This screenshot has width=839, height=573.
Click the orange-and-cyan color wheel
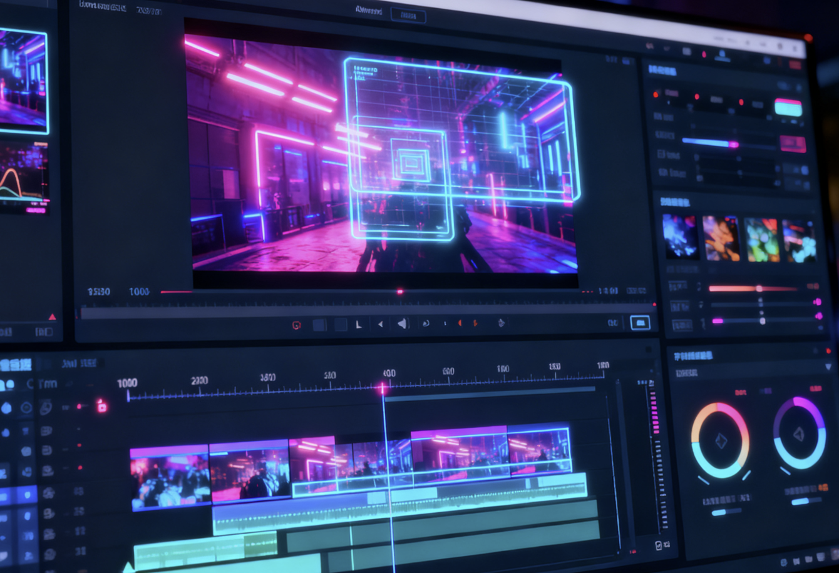point(720,440)
